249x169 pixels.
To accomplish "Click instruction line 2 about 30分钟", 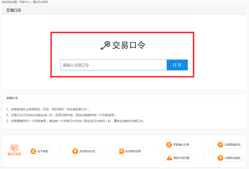I will point(61,115).
